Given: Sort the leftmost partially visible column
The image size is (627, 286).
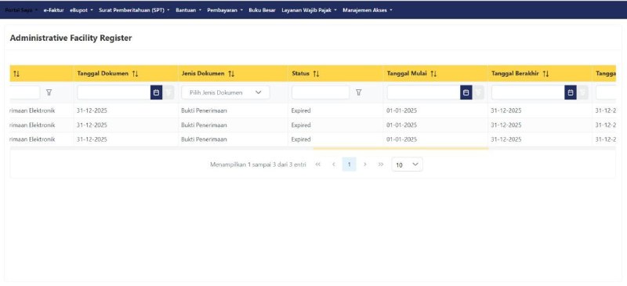Looking at the screenshot, I should [16, 74].
